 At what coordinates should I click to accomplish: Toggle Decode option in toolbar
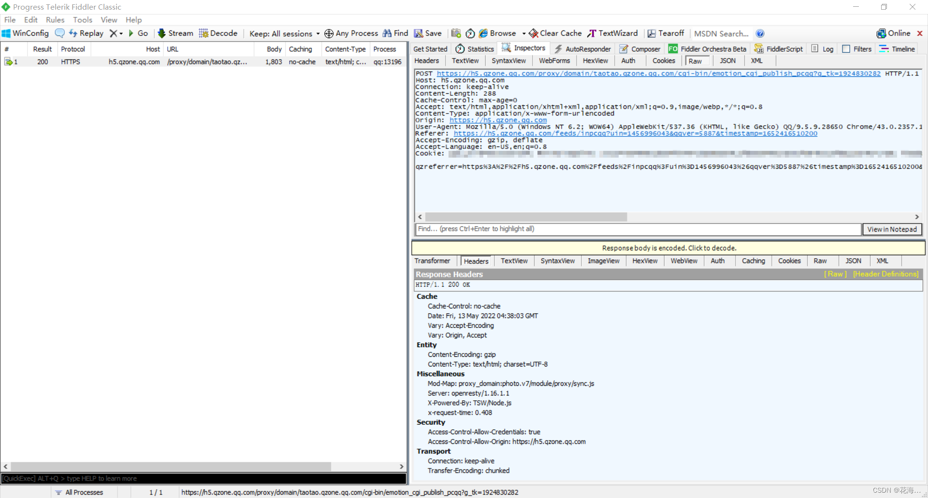[x=218, y=33]
